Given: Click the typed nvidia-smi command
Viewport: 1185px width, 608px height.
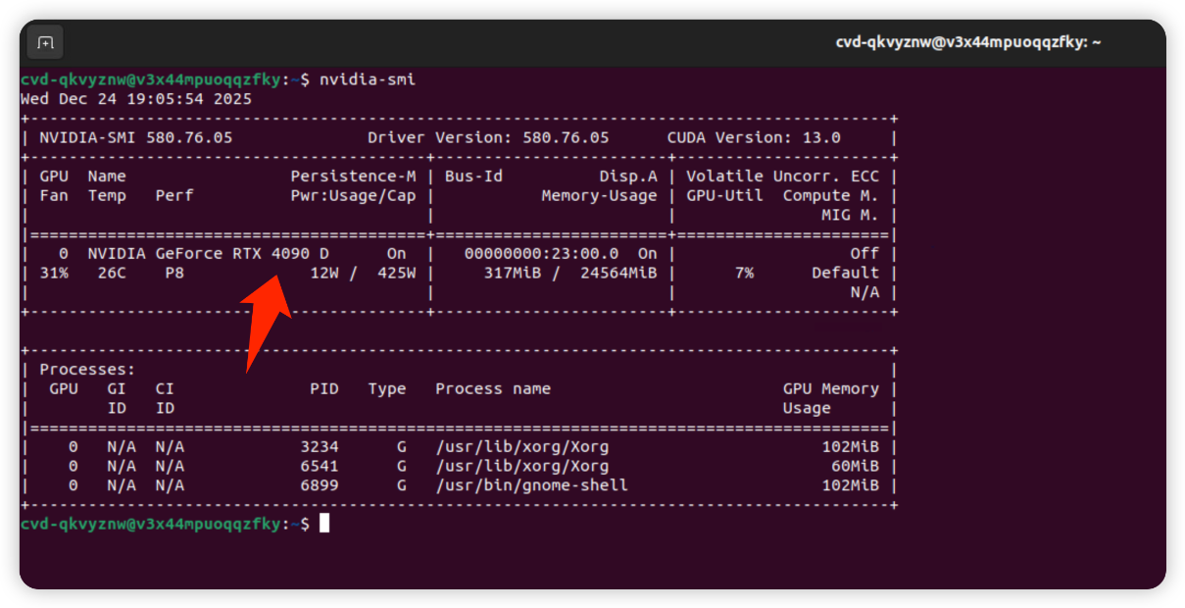Looking at the screenshot, I should 368,79.
